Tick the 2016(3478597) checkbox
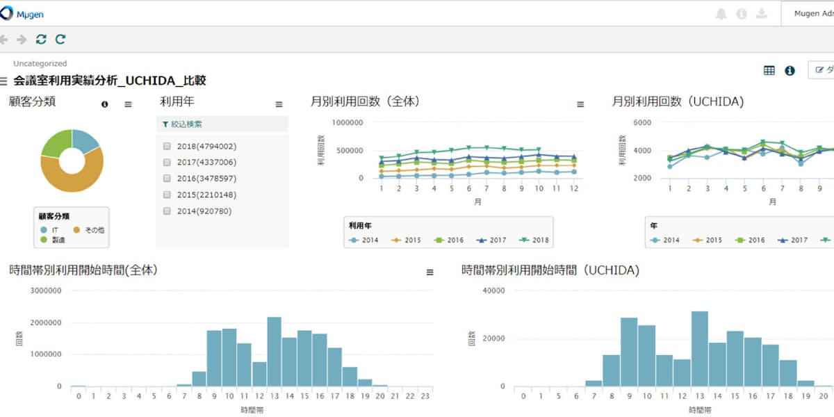The image size is (834, 417). pyautogui.click(x=167, y=179)
